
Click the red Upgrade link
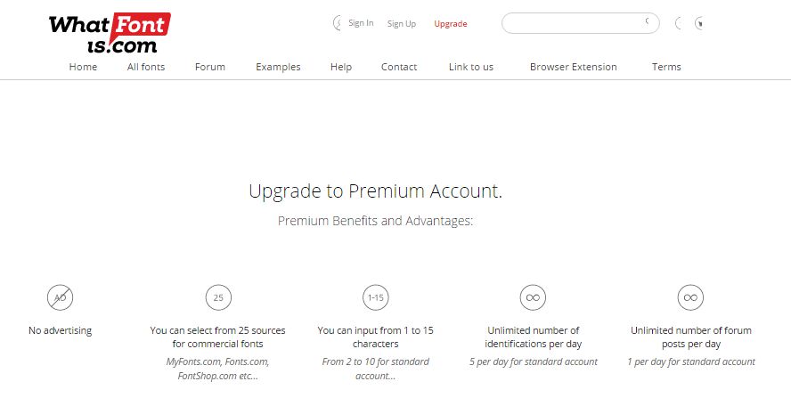pos(451,24)
